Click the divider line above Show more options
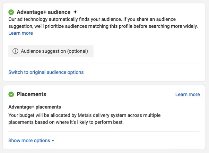The height and width of the screenshot is (153, 209). click(104, 131)
